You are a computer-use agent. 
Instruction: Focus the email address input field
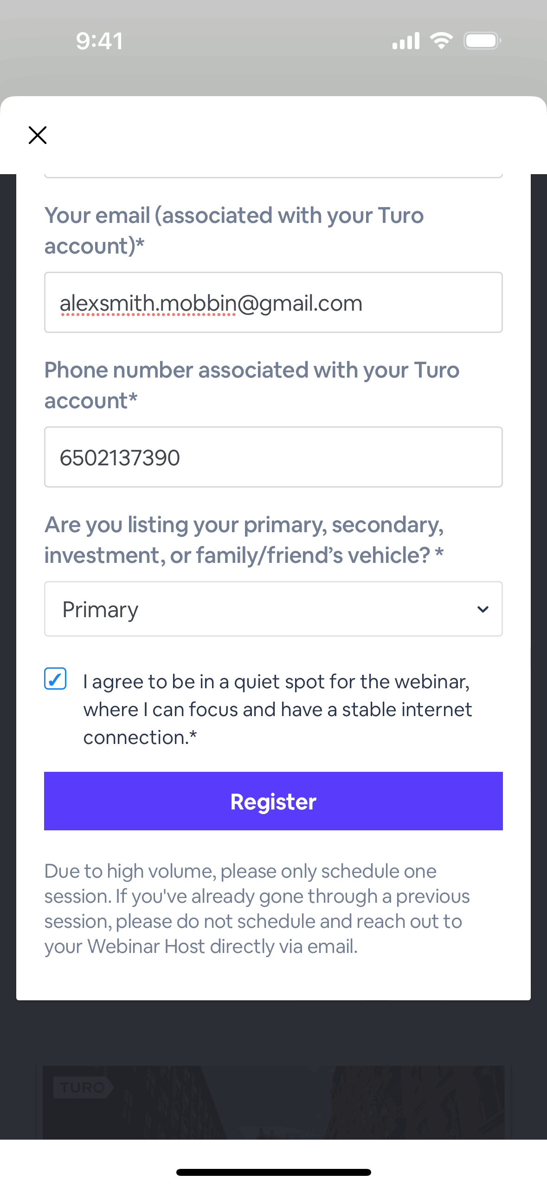[273, 303]
